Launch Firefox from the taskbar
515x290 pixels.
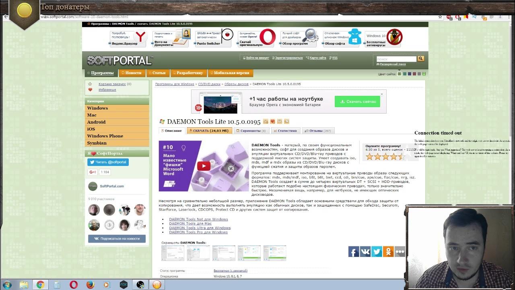tap(90, 285)
